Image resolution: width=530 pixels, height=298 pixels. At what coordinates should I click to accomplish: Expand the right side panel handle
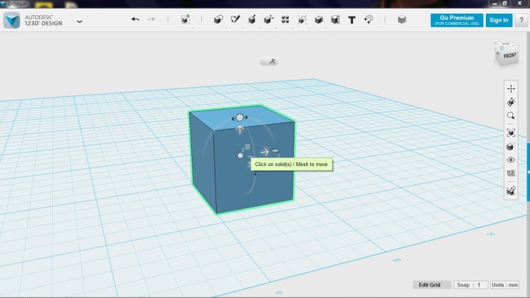[529, 173]
